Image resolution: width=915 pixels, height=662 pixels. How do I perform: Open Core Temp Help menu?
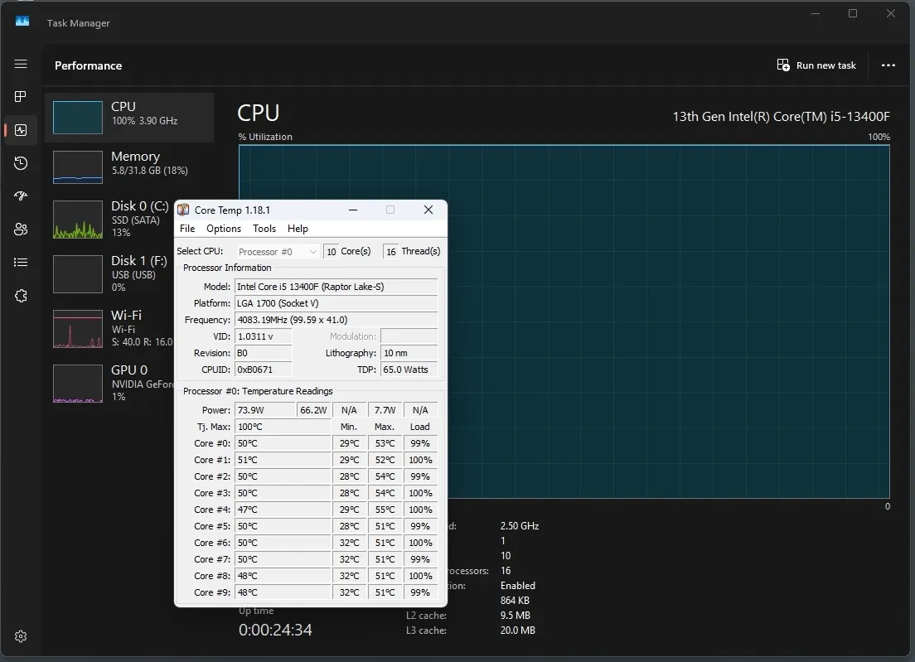(298, 229)
